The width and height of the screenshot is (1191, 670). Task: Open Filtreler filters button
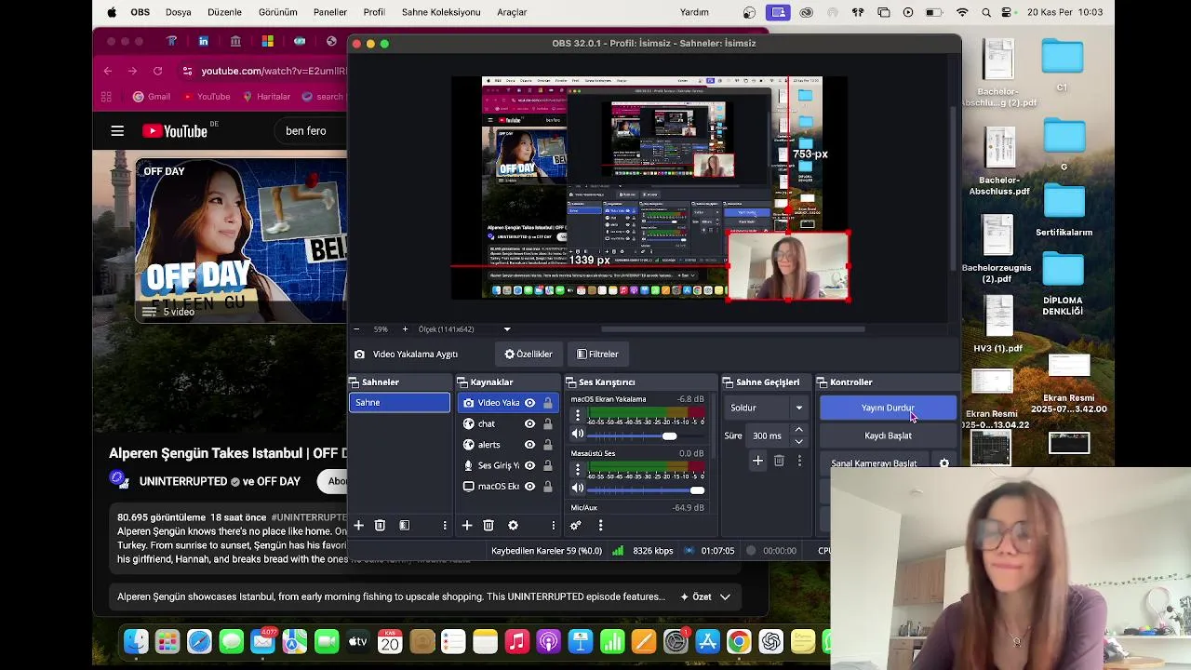pyautogui.click(x=597, y=354)
